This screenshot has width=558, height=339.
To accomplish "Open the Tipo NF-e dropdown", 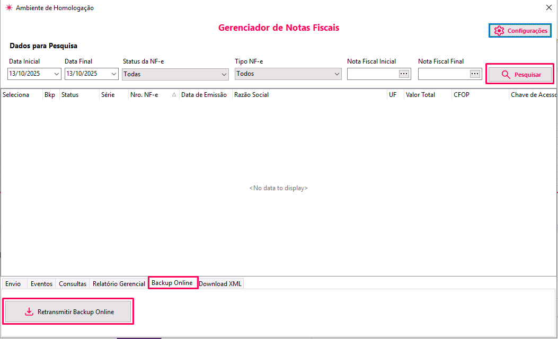I will point(337,74).
